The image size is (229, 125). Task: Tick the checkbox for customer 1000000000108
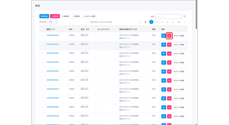point(42,116)
